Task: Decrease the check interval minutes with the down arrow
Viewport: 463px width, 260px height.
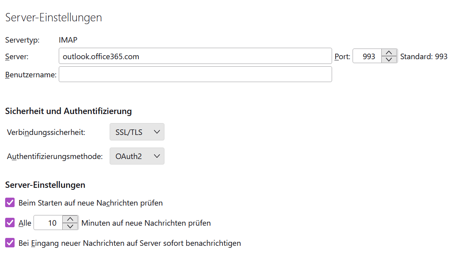Action: click(70, 226)
